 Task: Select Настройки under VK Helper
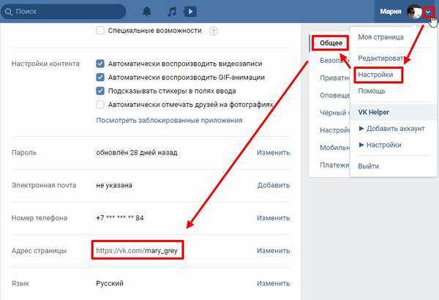[380, 145]
